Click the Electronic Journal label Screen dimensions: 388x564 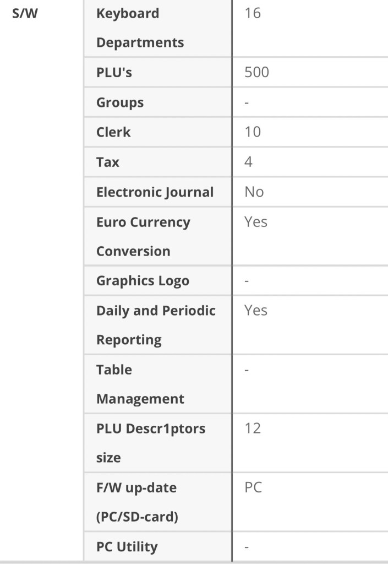(155, 192)
